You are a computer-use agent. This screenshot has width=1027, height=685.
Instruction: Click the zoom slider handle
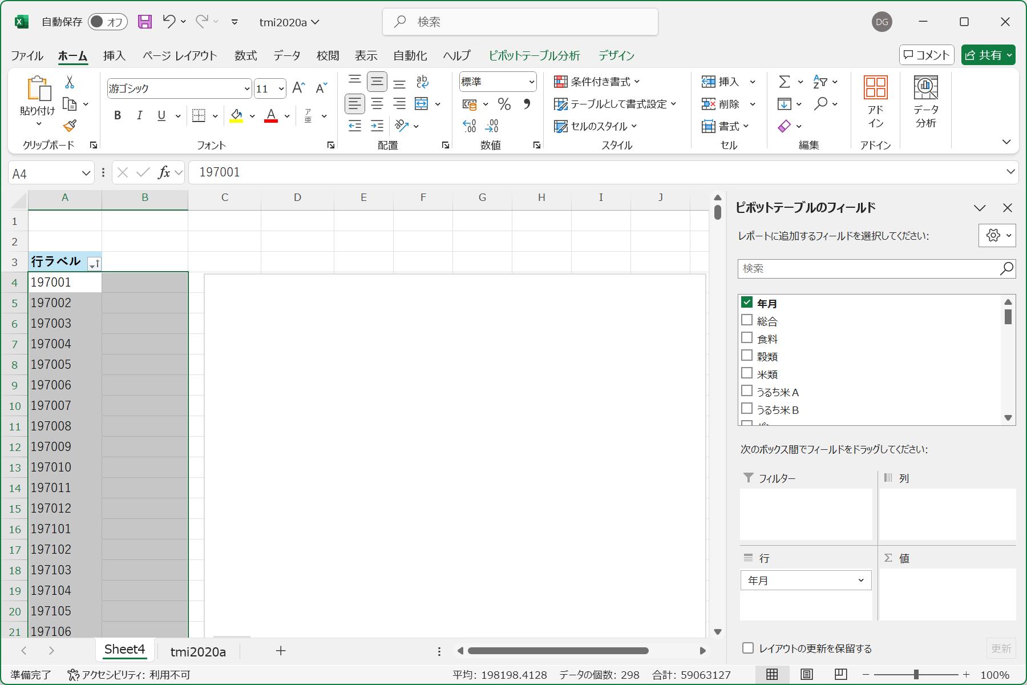tap(916, 675)
